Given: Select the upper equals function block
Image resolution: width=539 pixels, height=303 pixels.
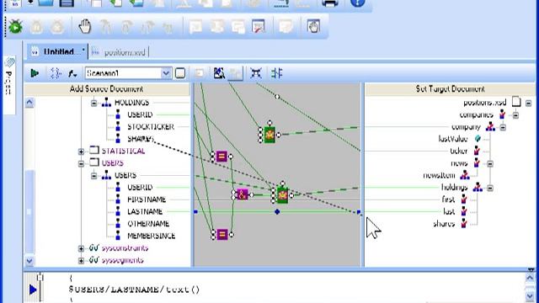Looking at the screenshot, I should pyautogui.click(x=221, y=157).
